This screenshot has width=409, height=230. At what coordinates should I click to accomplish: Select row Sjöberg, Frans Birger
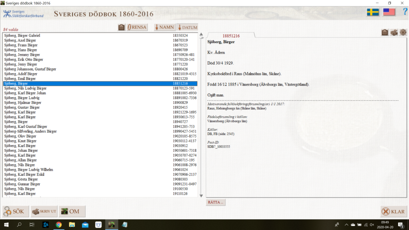pos(100,45)
